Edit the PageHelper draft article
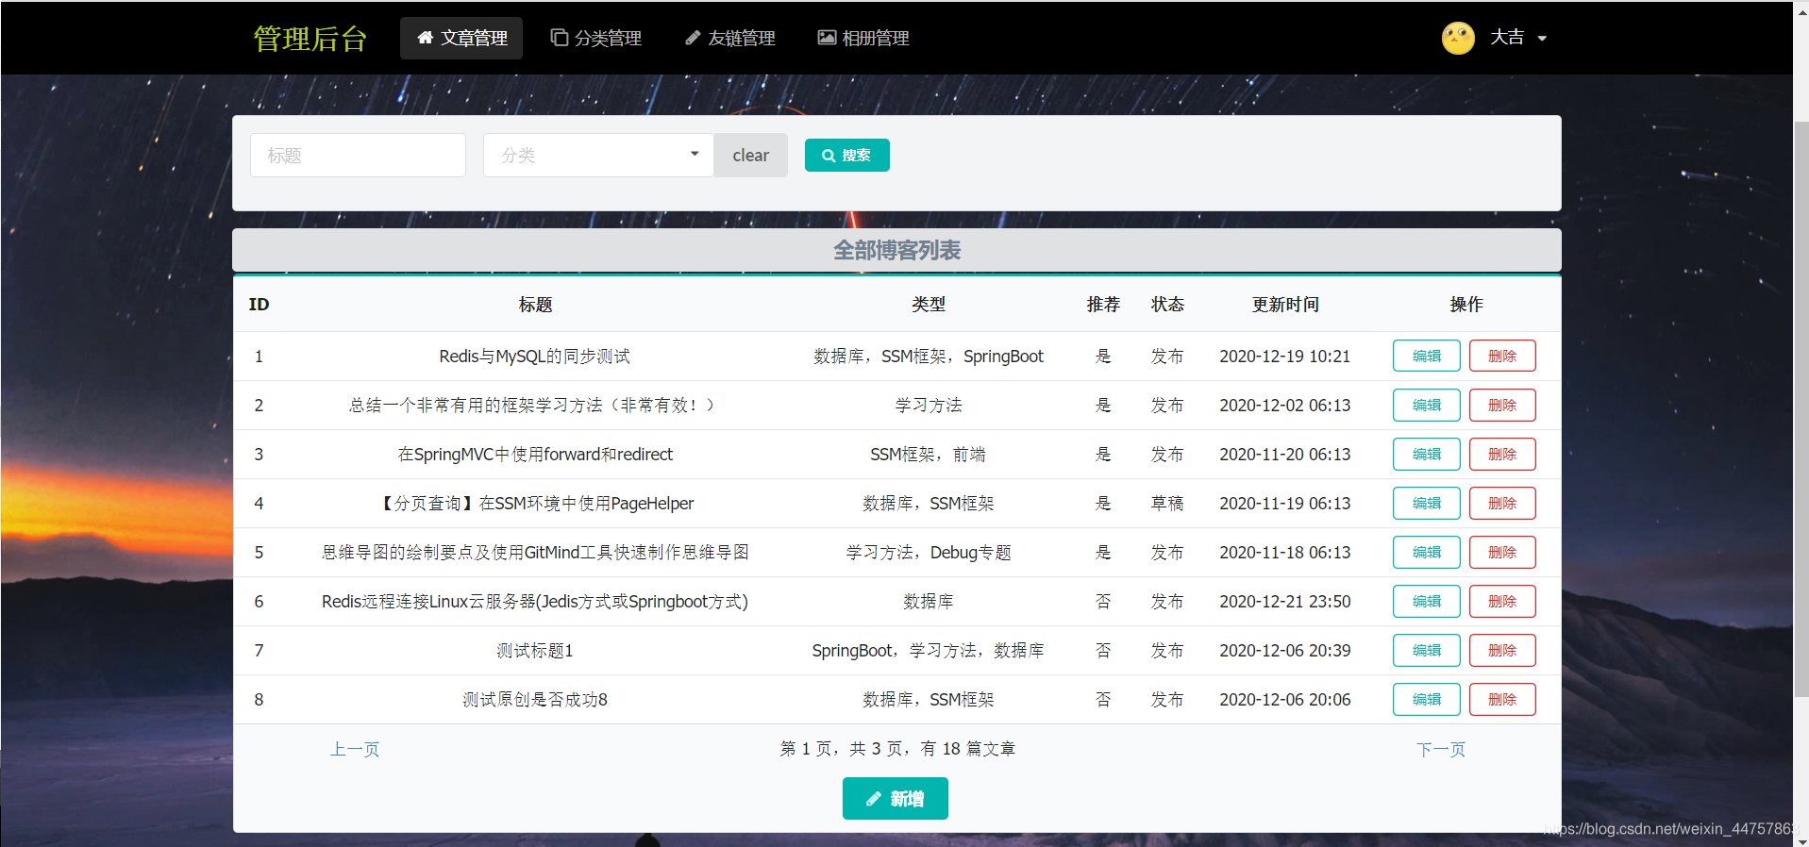Viewport: 1809px width, 847px height. pyautogui.click(x=1426, y=503)
